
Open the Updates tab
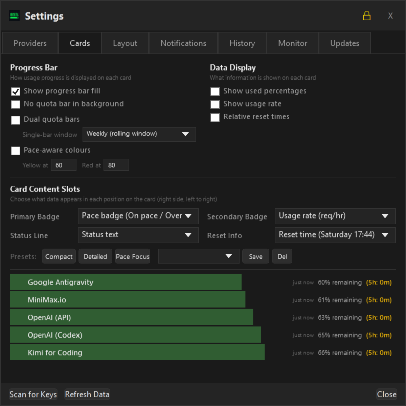pos(345,43)
